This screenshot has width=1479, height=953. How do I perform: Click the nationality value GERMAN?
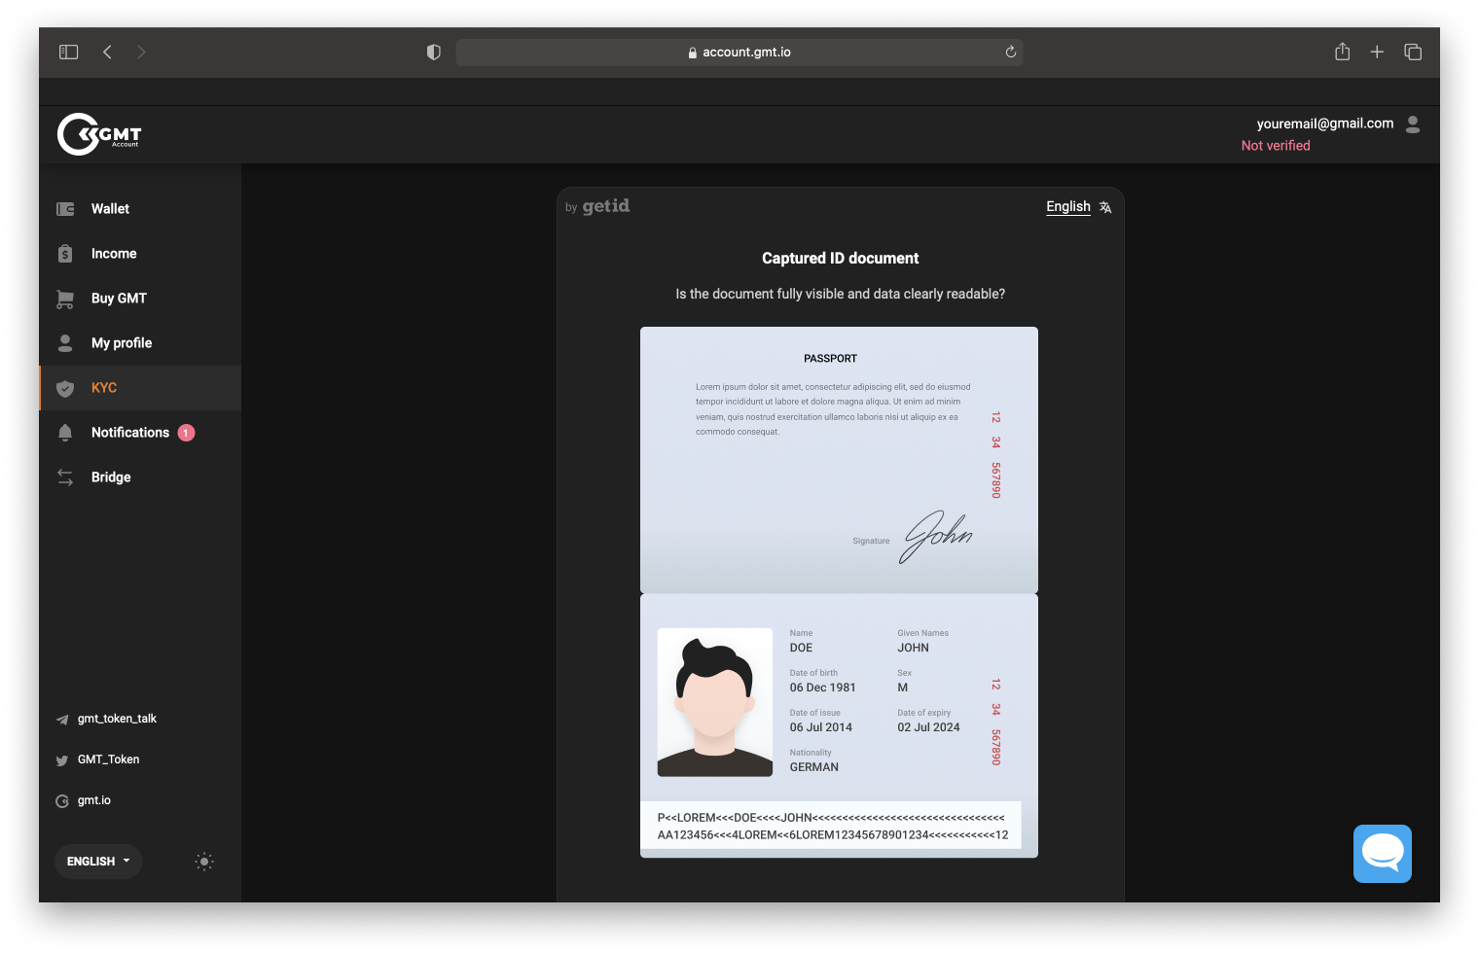click(814, 767)
